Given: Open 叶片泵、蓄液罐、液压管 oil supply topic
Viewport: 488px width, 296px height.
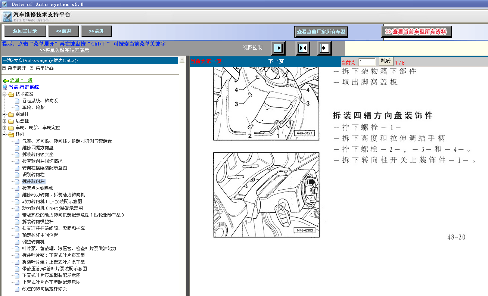Looking at the screenshot, I should point(69,249).
